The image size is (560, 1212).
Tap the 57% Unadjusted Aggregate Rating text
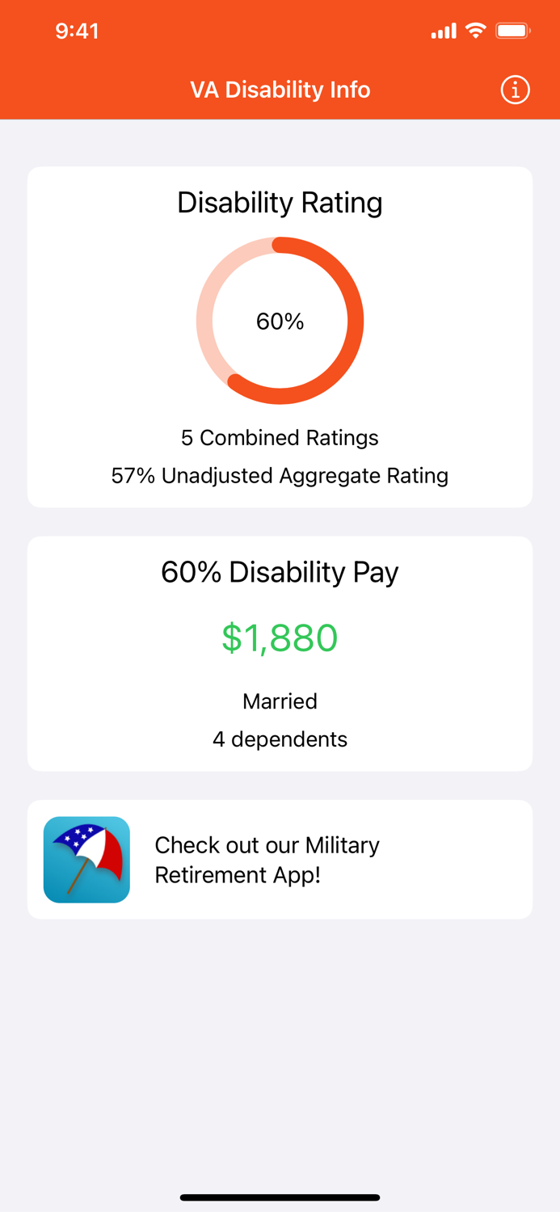click(x=280, y=476)
